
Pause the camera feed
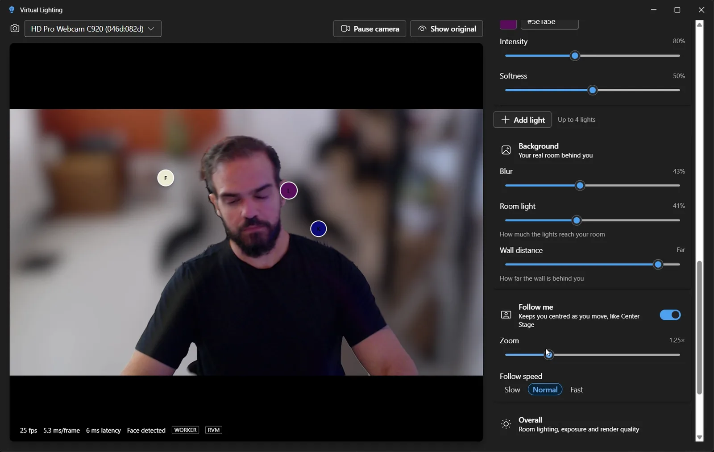369,29
